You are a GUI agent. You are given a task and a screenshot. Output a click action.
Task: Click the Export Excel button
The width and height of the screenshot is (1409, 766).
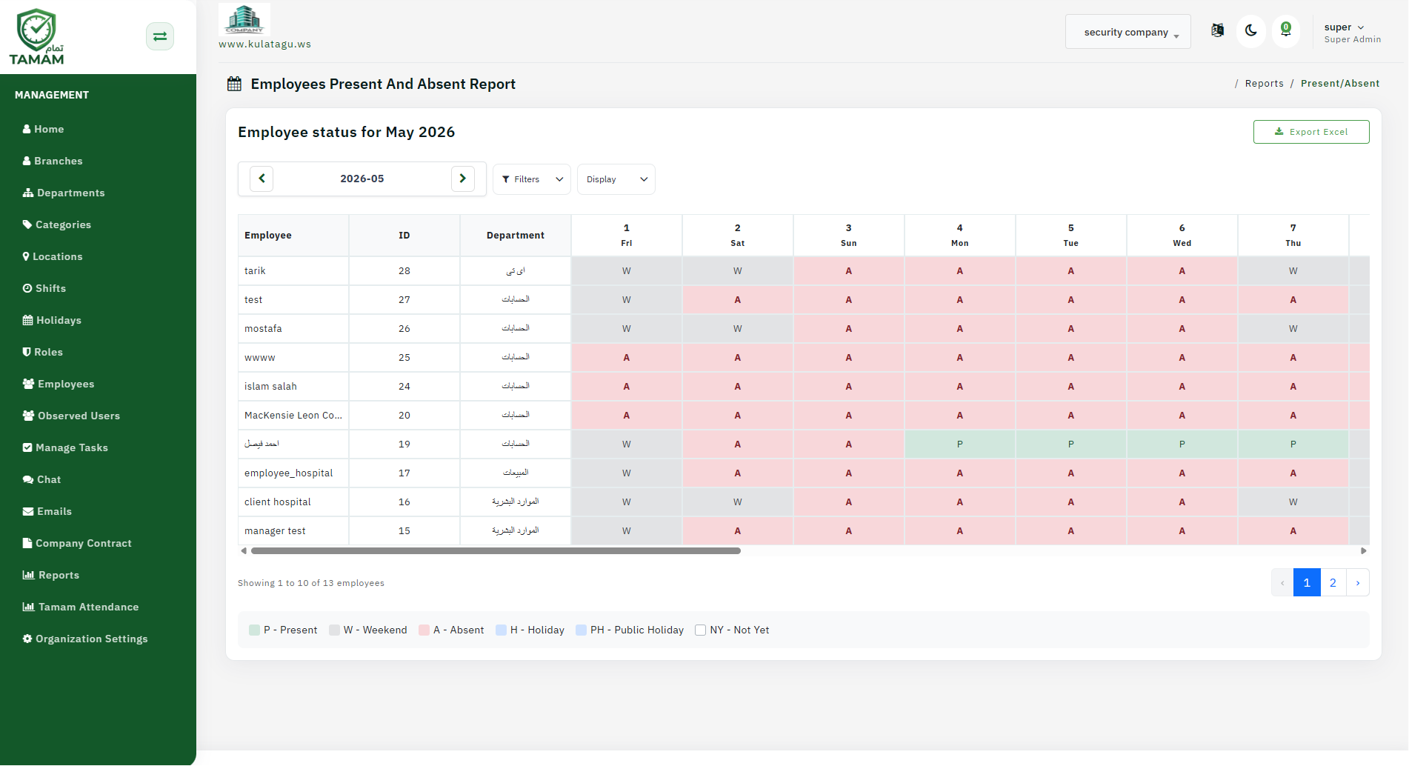(x=1311, y=132)
